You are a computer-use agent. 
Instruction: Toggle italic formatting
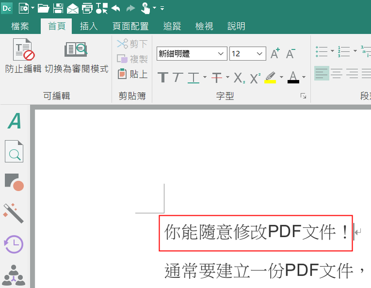178,77
